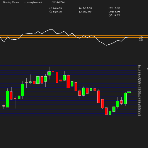The image size is (148, 148).
Task: Select the close value "C: 619.90"
Action: click(x=56, y=12)
